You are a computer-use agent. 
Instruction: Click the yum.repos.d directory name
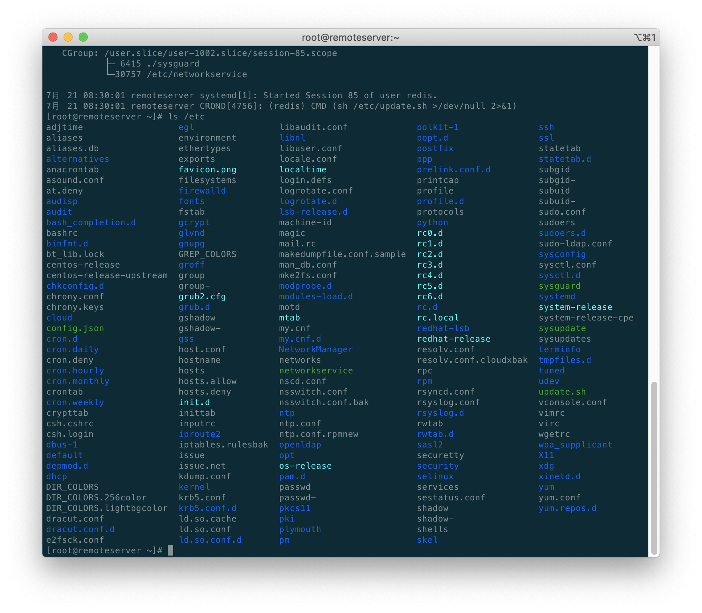click(x=567, y=508)
